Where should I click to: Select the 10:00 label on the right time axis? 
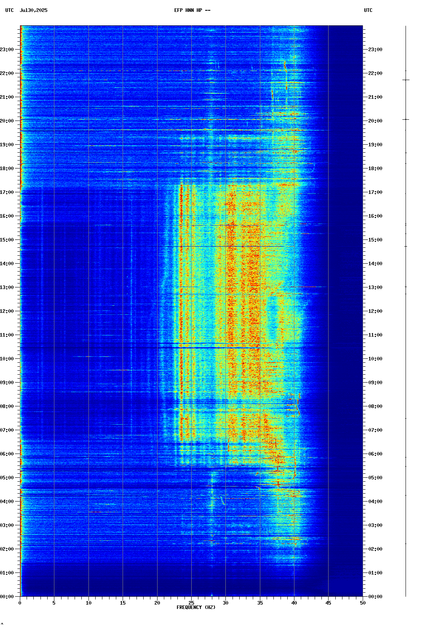tap(375, 359)
